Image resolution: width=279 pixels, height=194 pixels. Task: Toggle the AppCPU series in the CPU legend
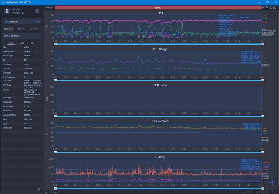click(266, 64)
